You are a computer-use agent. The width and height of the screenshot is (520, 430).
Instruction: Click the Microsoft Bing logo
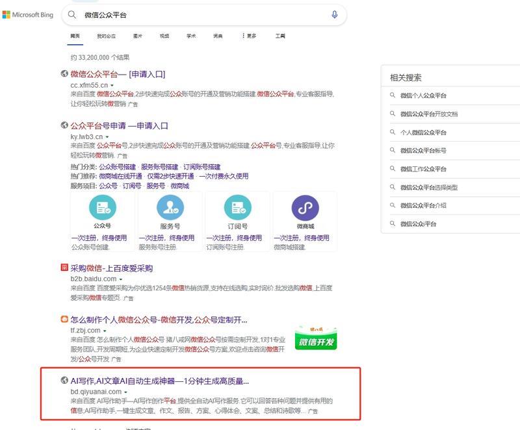(28, 14)
